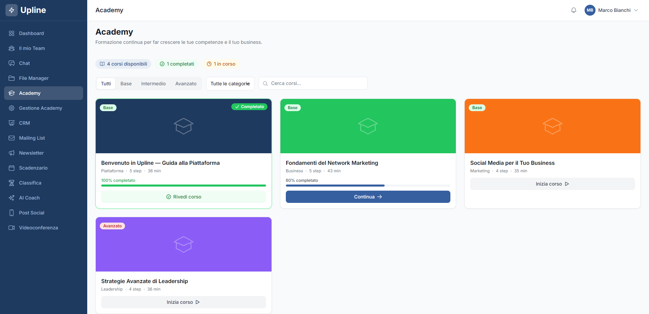Select the Il mio Team icon
Screen dimensions: 649x314
(x=12, y=48)
